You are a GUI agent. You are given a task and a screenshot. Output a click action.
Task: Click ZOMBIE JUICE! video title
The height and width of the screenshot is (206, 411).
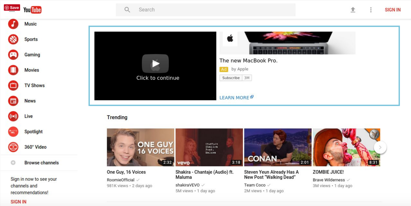(328, 172)
